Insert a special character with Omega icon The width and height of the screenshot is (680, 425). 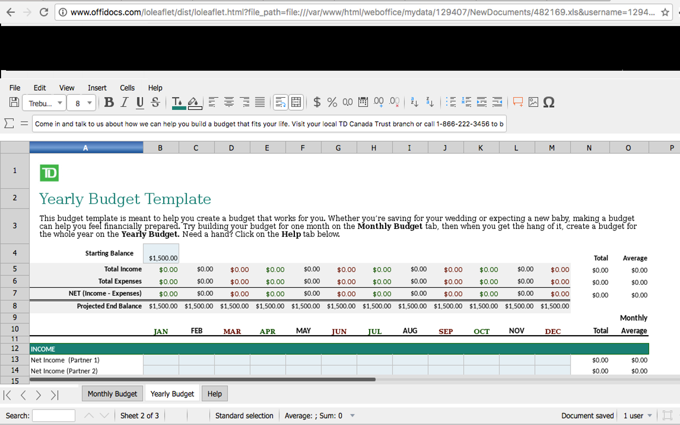click(549, 103)
